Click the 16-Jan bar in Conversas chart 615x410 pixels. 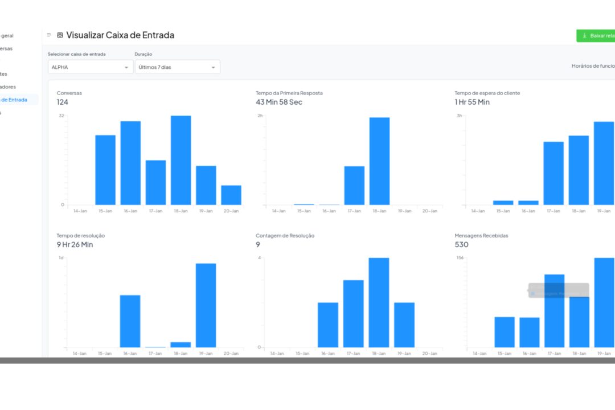click(130, 163)
